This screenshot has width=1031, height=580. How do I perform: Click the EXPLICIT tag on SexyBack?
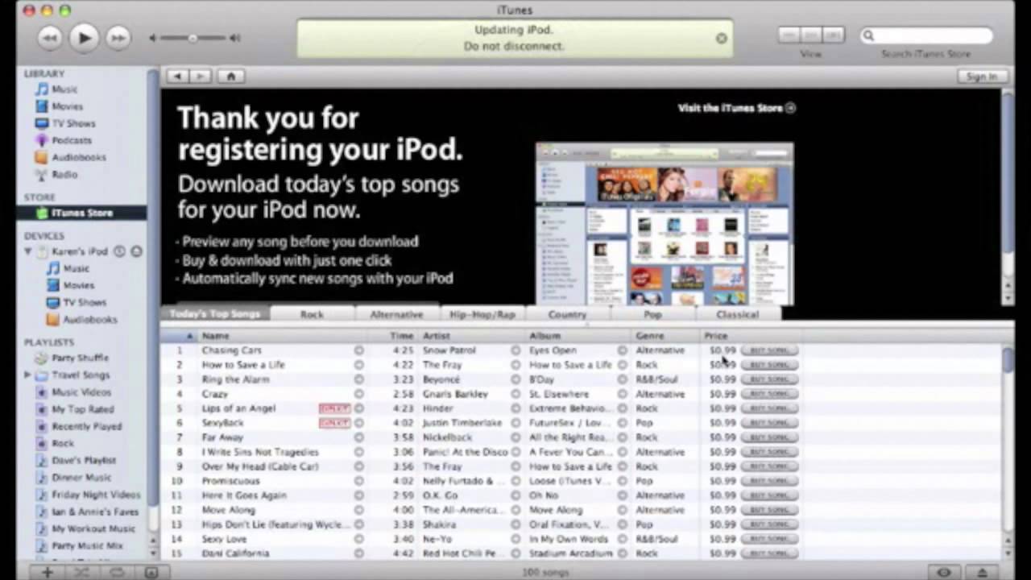pos(334,423)
